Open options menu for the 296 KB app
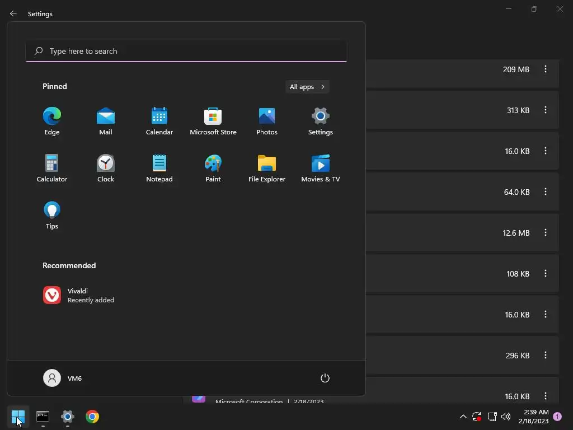This screenshot has width=573, height=430. point(546,355)
